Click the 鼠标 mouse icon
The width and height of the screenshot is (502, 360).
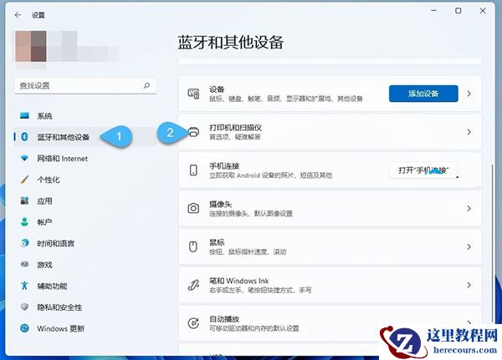pyautogui.click(x=193, y=246)
